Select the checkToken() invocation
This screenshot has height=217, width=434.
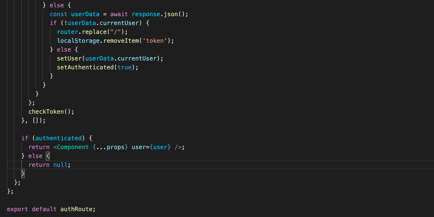click(x=50, y=112)
